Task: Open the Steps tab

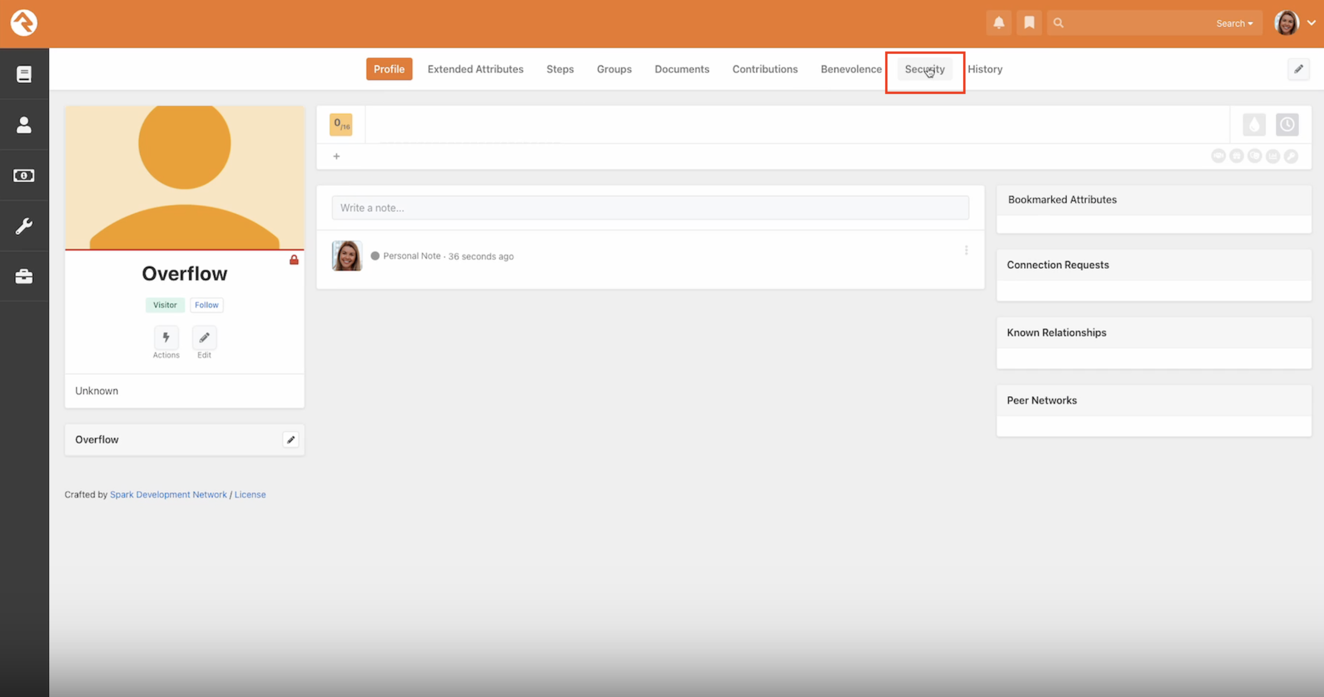Action: coord(560,69)
